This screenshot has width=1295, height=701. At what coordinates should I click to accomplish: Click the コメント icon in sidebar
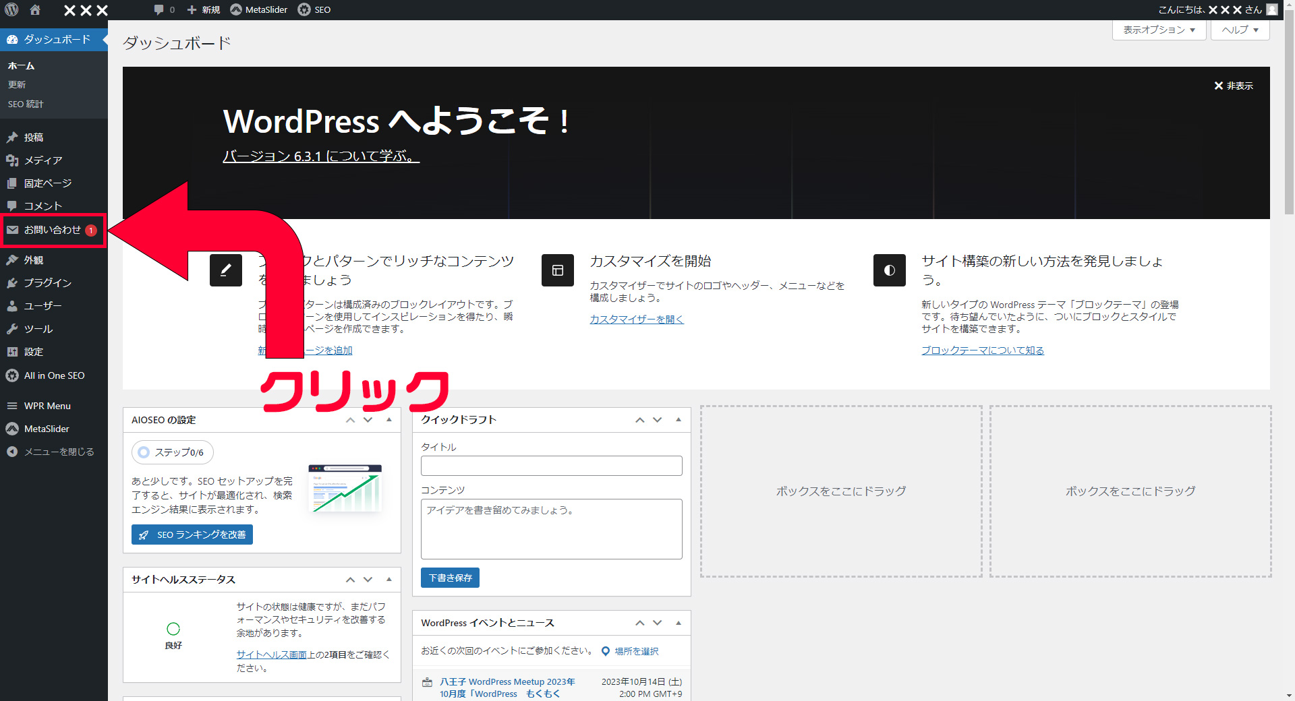coord(12,206)
